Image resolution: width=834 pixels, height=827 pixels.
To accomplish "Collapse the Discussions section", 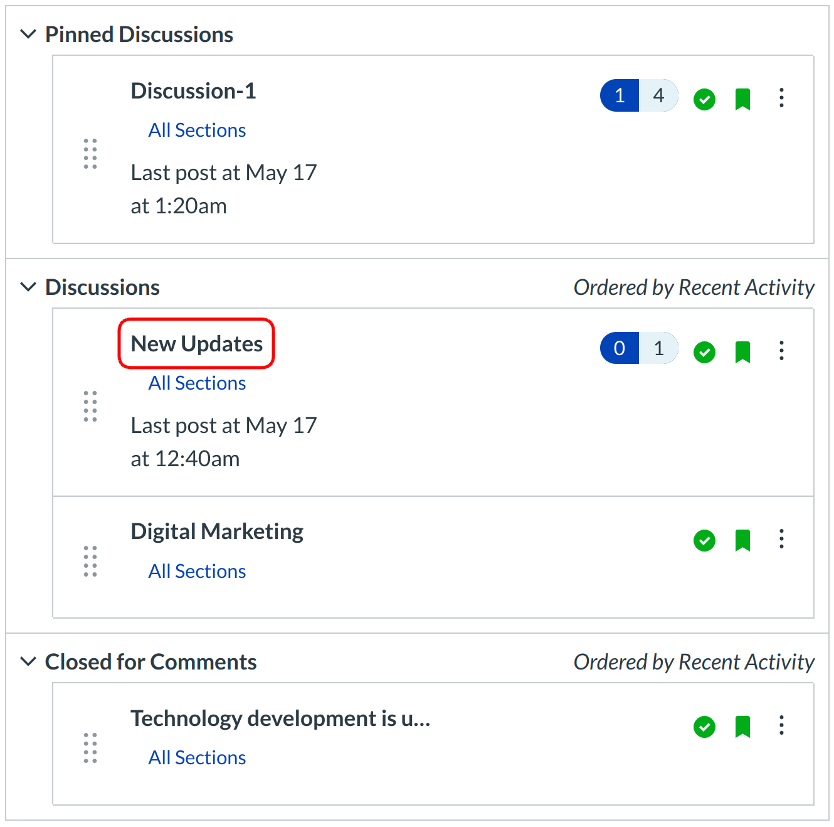I will click(x=28, y=287).
